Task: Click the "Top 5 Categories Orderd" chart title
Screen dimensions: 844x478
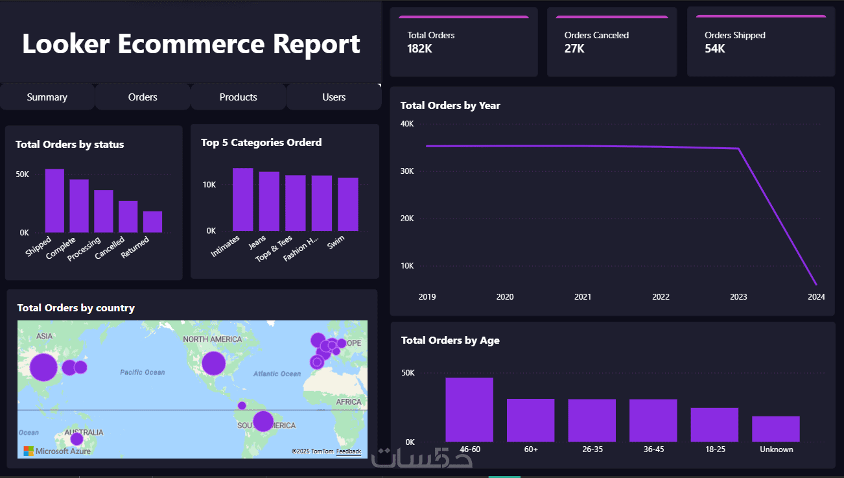Action: (261, 143)
